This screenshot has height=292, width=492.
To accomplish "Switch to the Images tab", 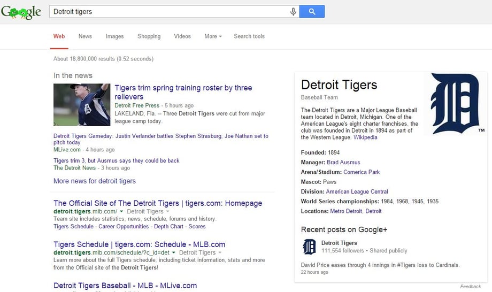I will (114, 36).
